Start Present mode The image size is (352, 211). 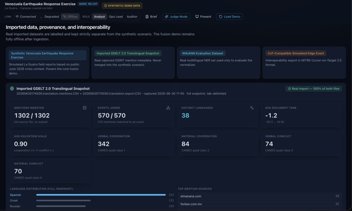pyautogui.click(x=203, y=17)
